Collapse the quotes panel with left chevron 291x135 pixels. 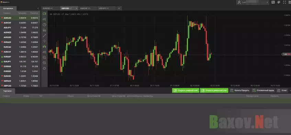click(x=38, y=9)
